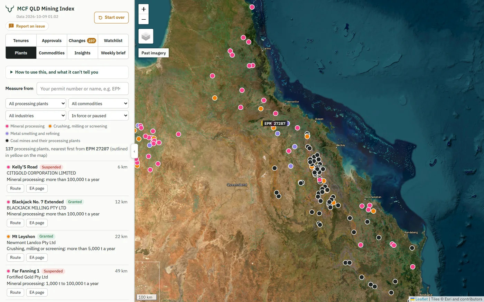
Task: Select the EPM 27287 map label
Action: 275,123
